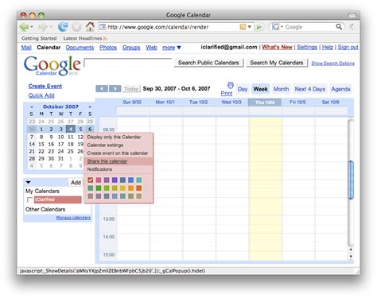This screenshot has height=298, width=377.
Task: Click the printer icon above Print
Action: pyautogui.click(x=231, y=85)
